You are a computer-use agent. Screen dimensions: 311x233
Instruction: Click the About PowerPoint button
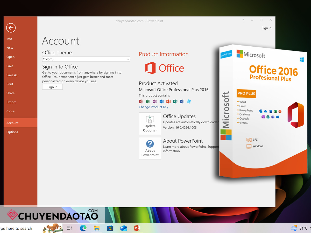click(x=150, y=148)
